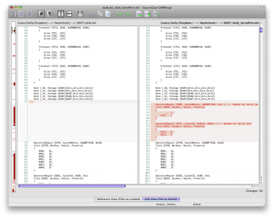
Task: Click the vertical scrollbar thumb on right pane
Action: point(261,30)
